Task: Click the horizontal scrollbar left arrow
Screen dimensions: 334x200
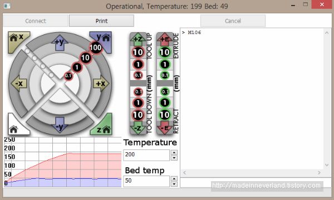Action: tap(184, 173)
